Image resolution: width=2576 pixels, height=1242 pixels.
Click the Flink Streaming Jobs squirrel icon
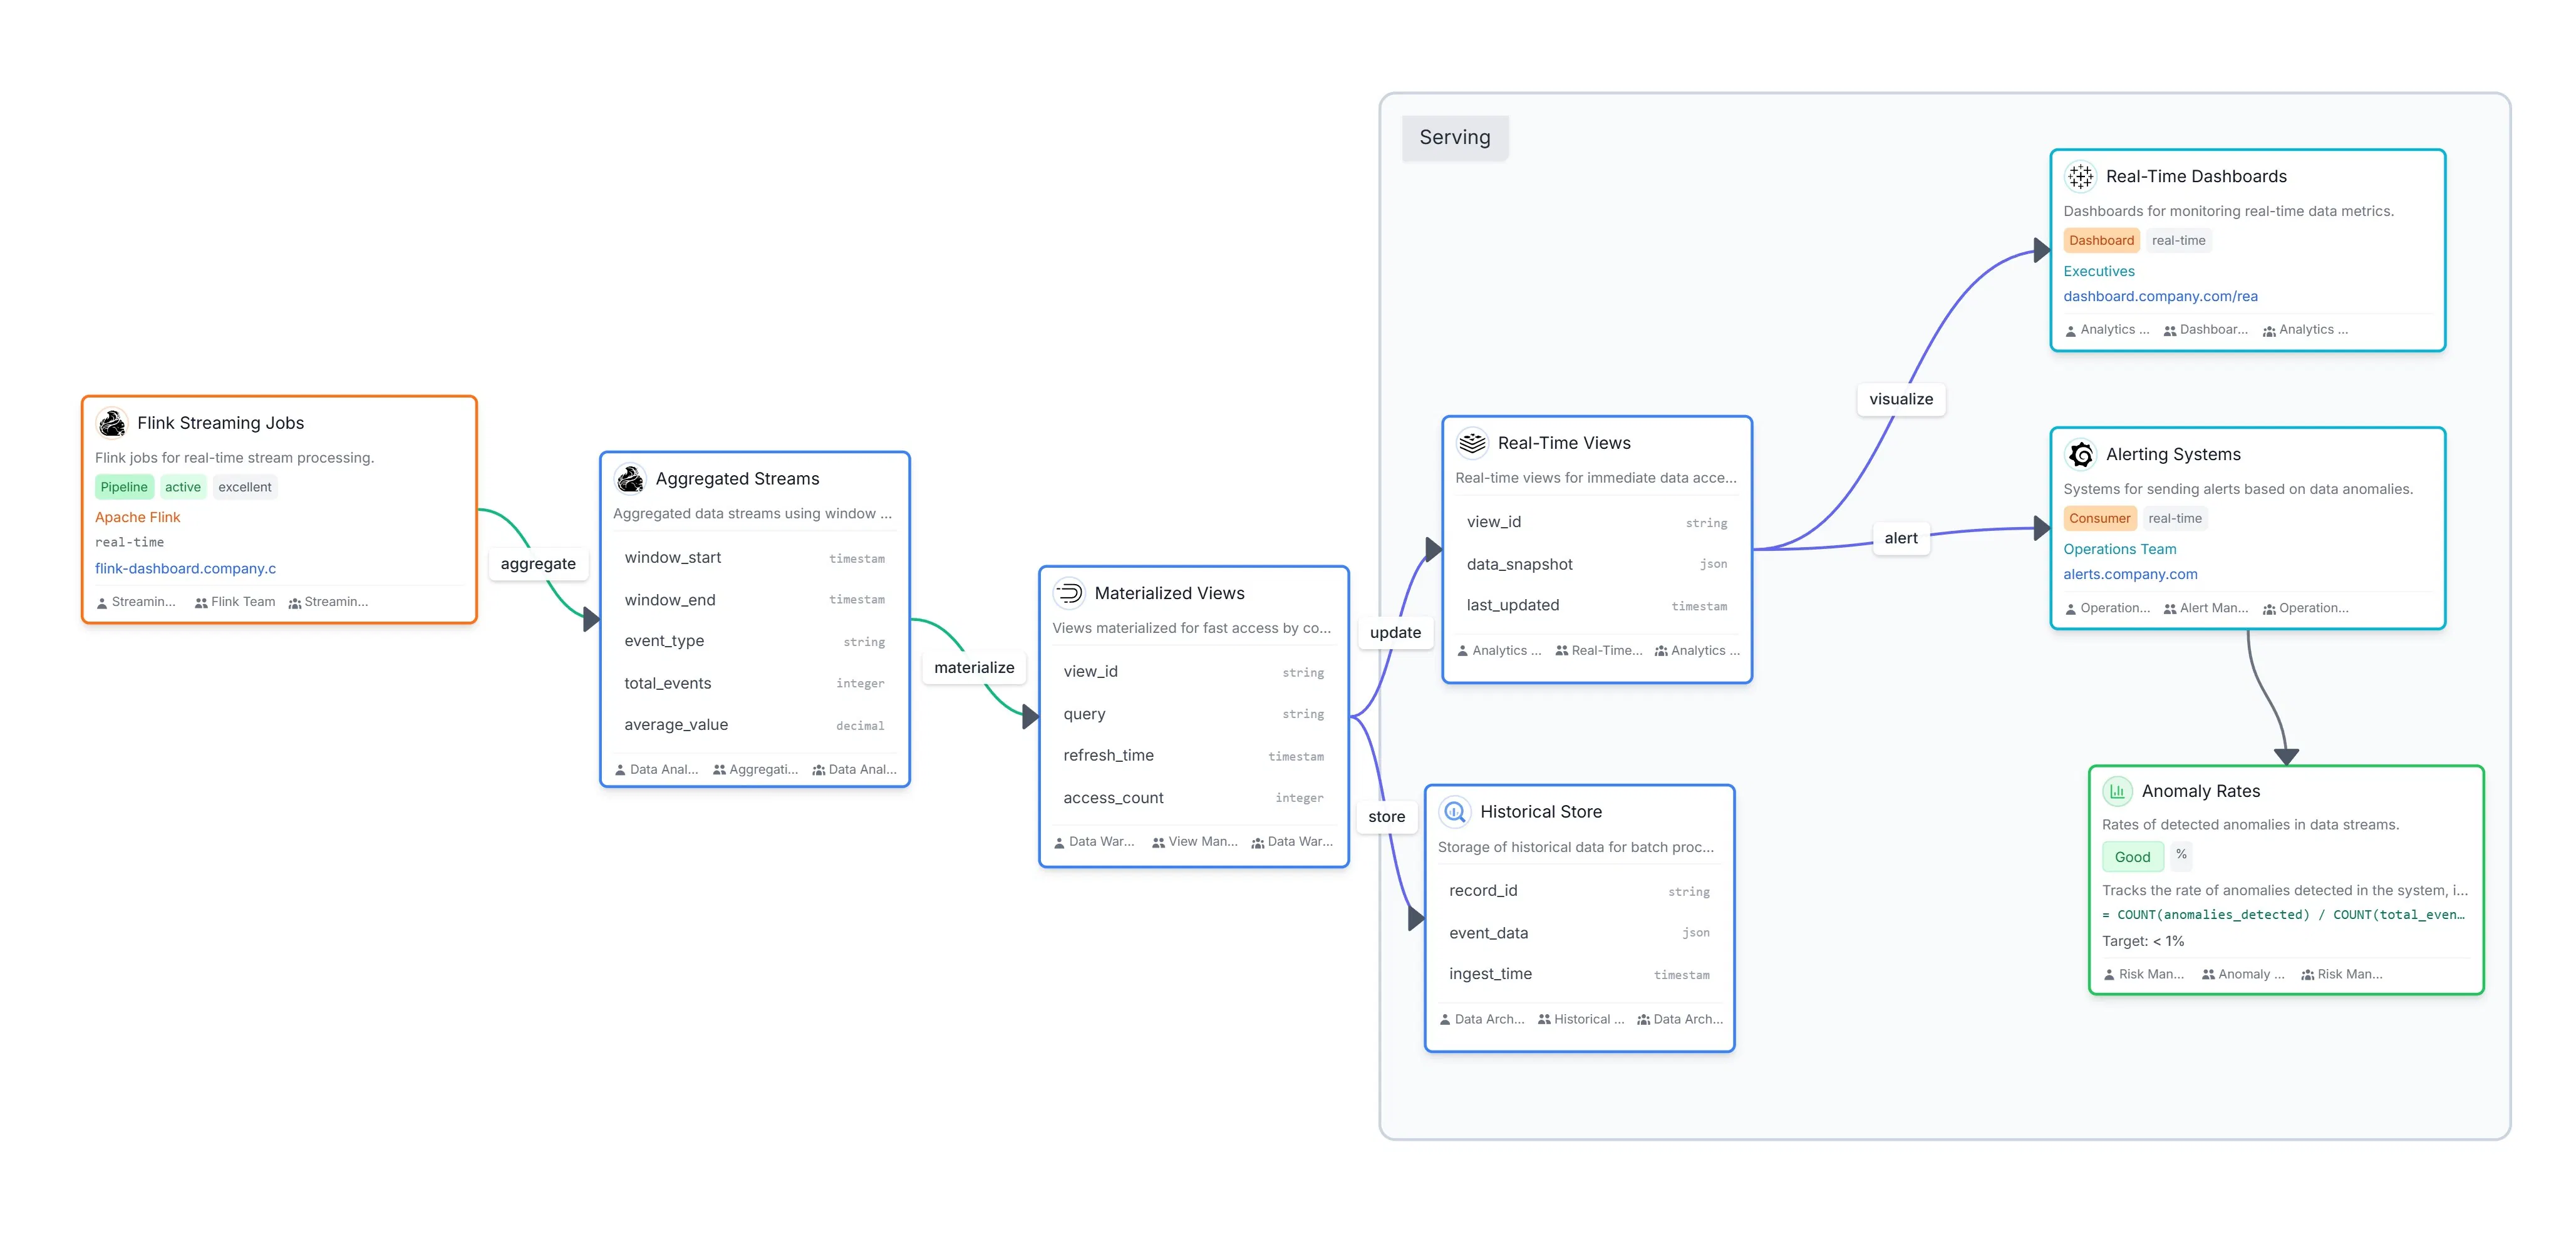(x=112, y=423)
